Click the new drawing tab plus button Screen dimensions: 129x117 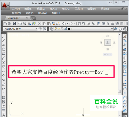coord(34,18)
